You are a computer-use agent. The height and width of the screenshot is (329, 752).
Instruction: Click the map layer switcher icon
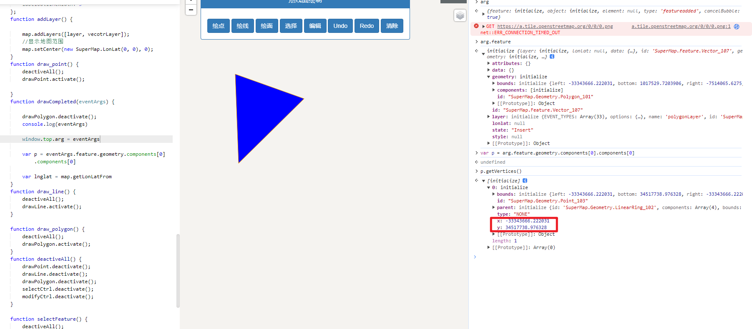point(460,15)
